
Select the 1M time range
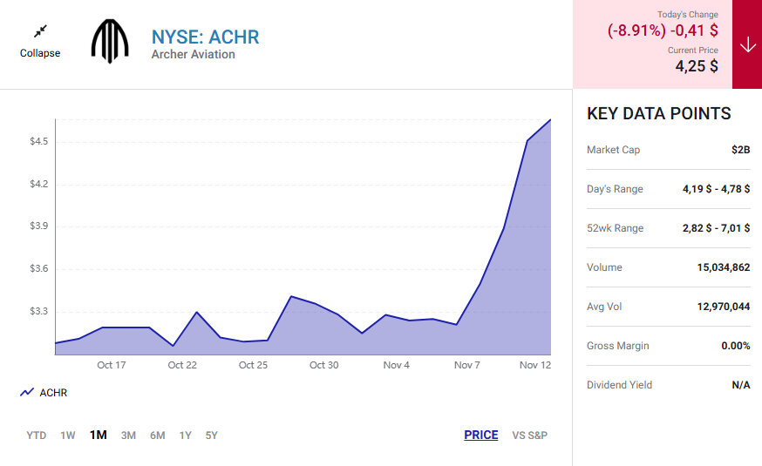tap(99, 435)
